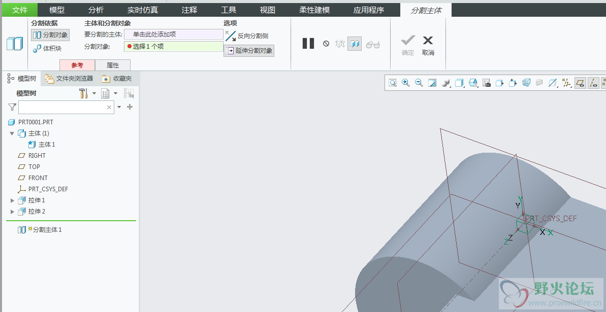606x312 pixels.
Task: Collapse the 主体 (1) tree node
Action: [12, 133]
